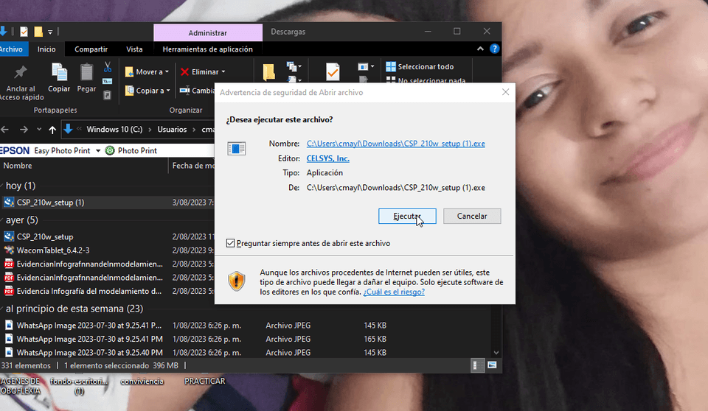Switch to details view icon in status bar
The height and width of the screenshot is (411, 708).
[x=477, y=365]
